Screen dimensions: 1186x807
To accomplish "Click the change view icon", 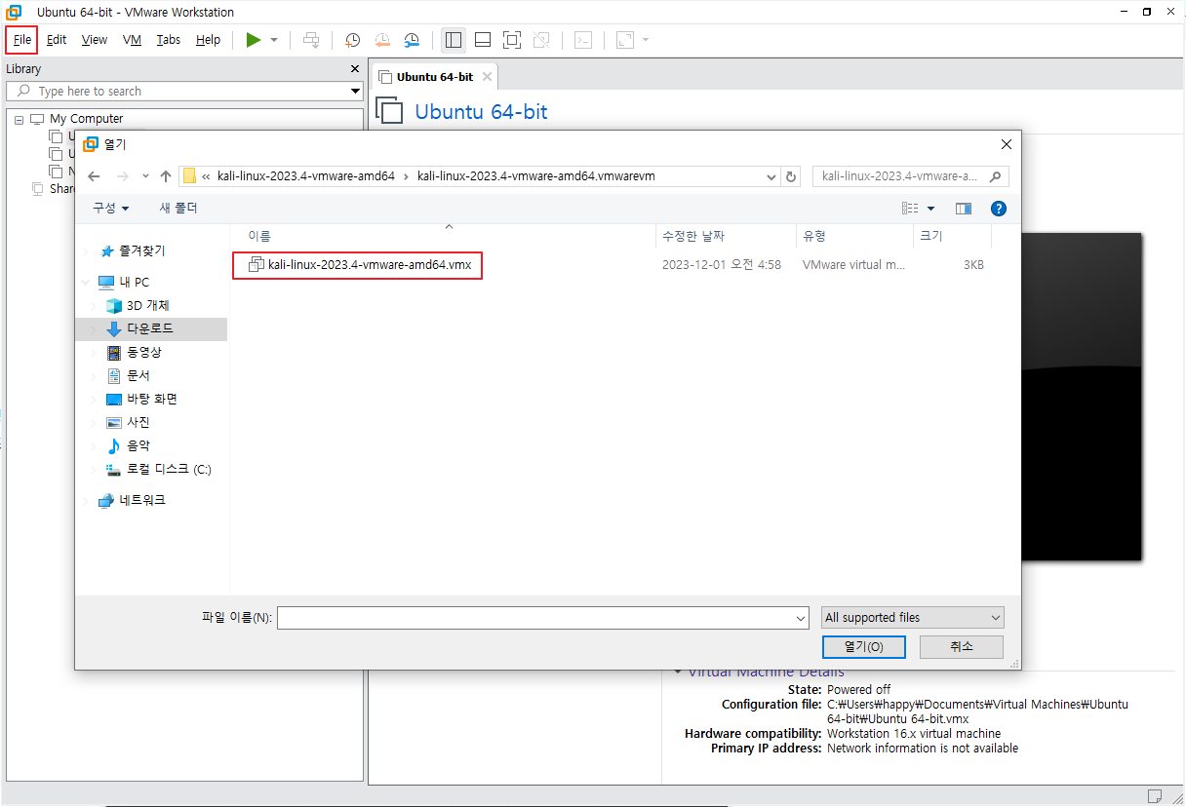I will pyautogui.click(x=910, y=208).
